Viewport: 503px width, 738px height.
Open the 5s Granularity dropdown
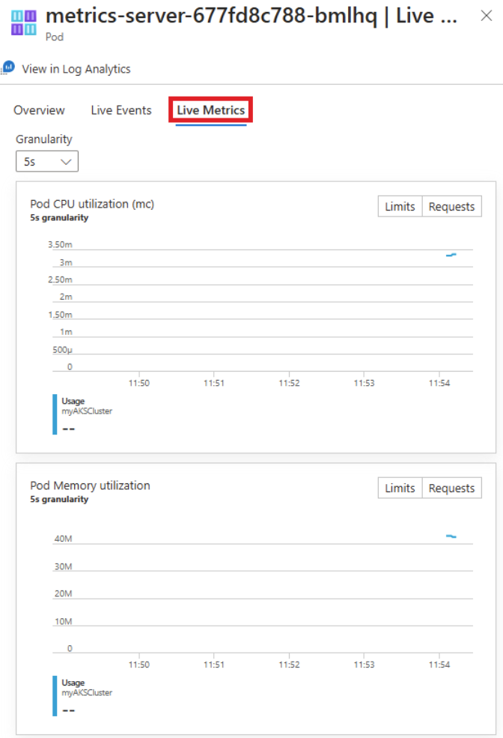(x=47, y=161)
